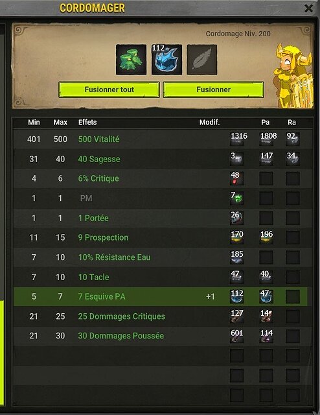Click the green stump item slot
The width and height of the screenshot is (320, 415).
click(131, 60)
